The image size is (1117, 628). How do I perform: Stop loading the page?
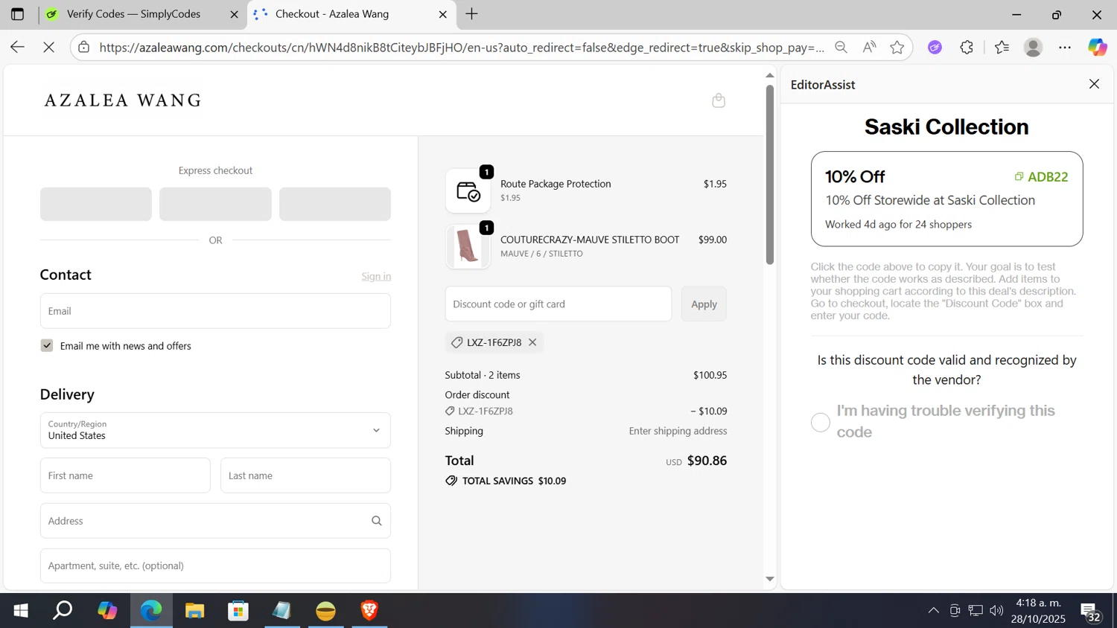tap(48, 47)
